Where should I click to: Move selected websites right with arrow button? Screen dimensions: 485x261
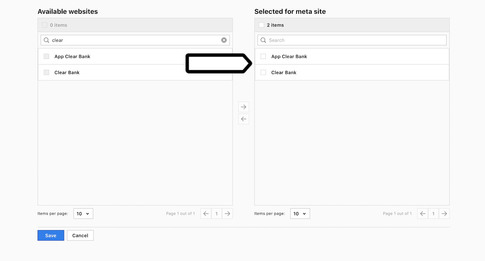(x=244, y=107)
